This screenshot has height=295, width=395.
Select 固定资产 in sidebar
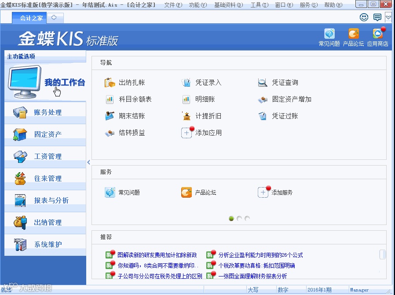point(45,134)
